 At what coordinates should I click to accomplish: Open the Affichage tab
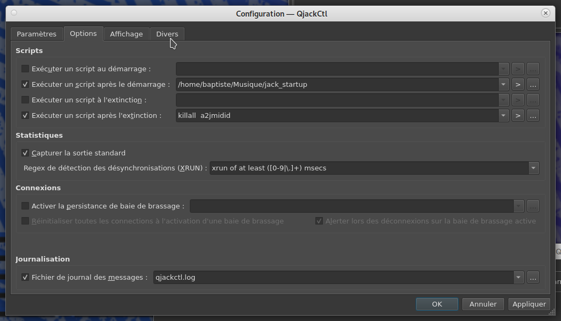[x=126, y=34]
